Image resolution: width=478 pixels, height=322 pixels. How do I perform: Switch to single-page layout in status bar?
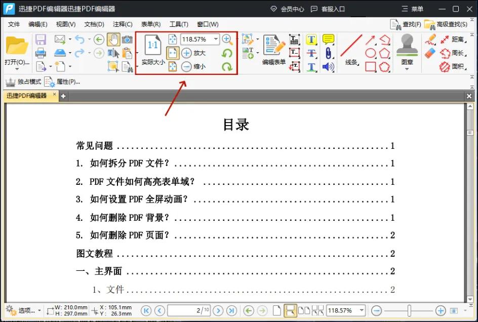click(277, 310)
